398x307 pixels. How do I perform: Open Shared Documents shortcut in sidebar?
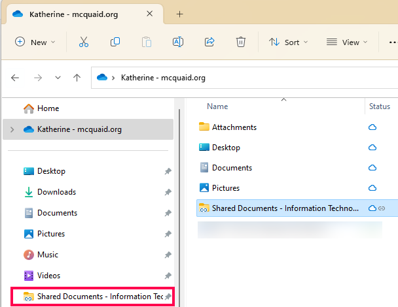click(92, 297)
